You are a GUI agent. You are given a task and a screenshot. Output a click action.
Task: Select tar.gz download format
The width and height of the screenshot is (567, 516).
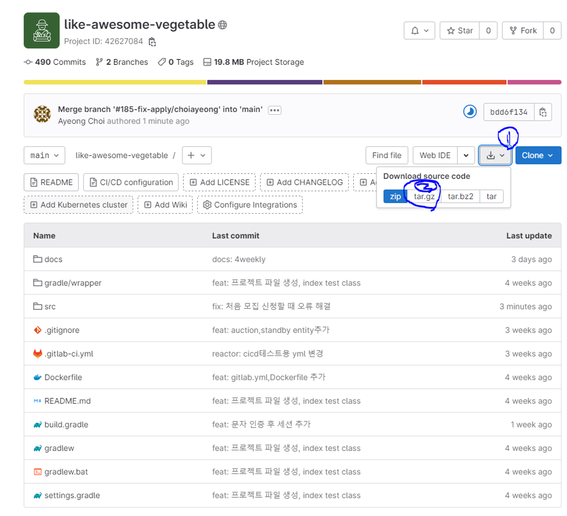point(424,196)
